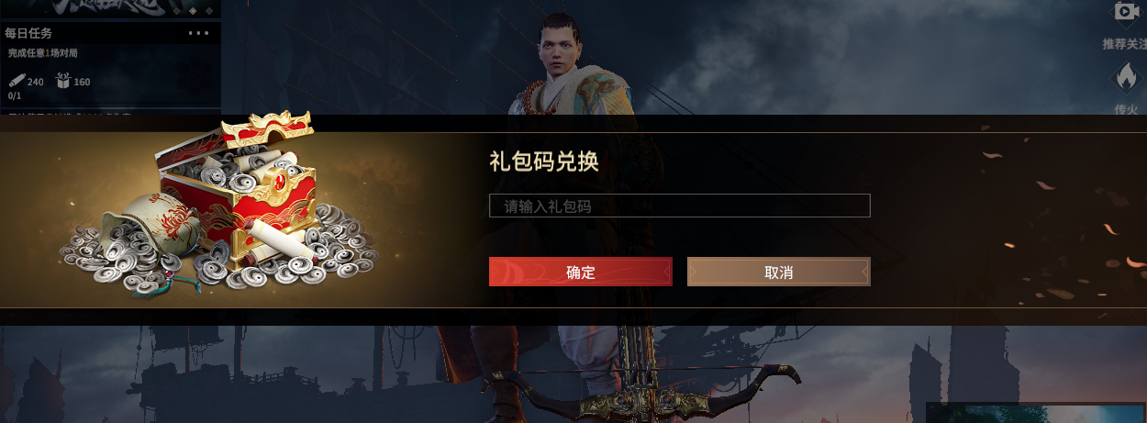Click the scroll reward icon showing 240
1147x423 pixels.
[x=17, y=81]
